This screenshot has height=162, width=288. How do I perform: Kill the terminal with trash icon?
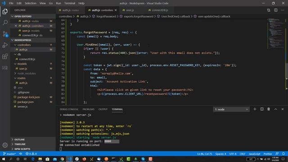269,109
